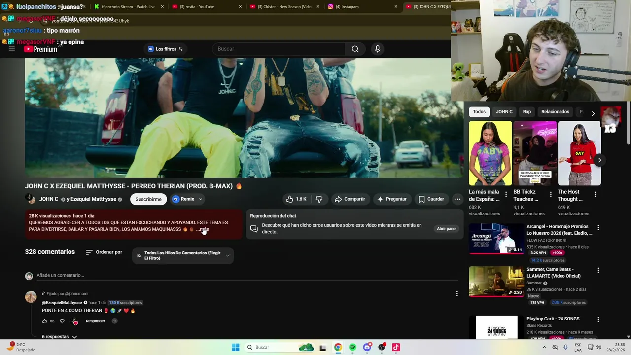Open BB Trickz Teaches short thumbnail
Screen dimensions: 631x355
535,153
